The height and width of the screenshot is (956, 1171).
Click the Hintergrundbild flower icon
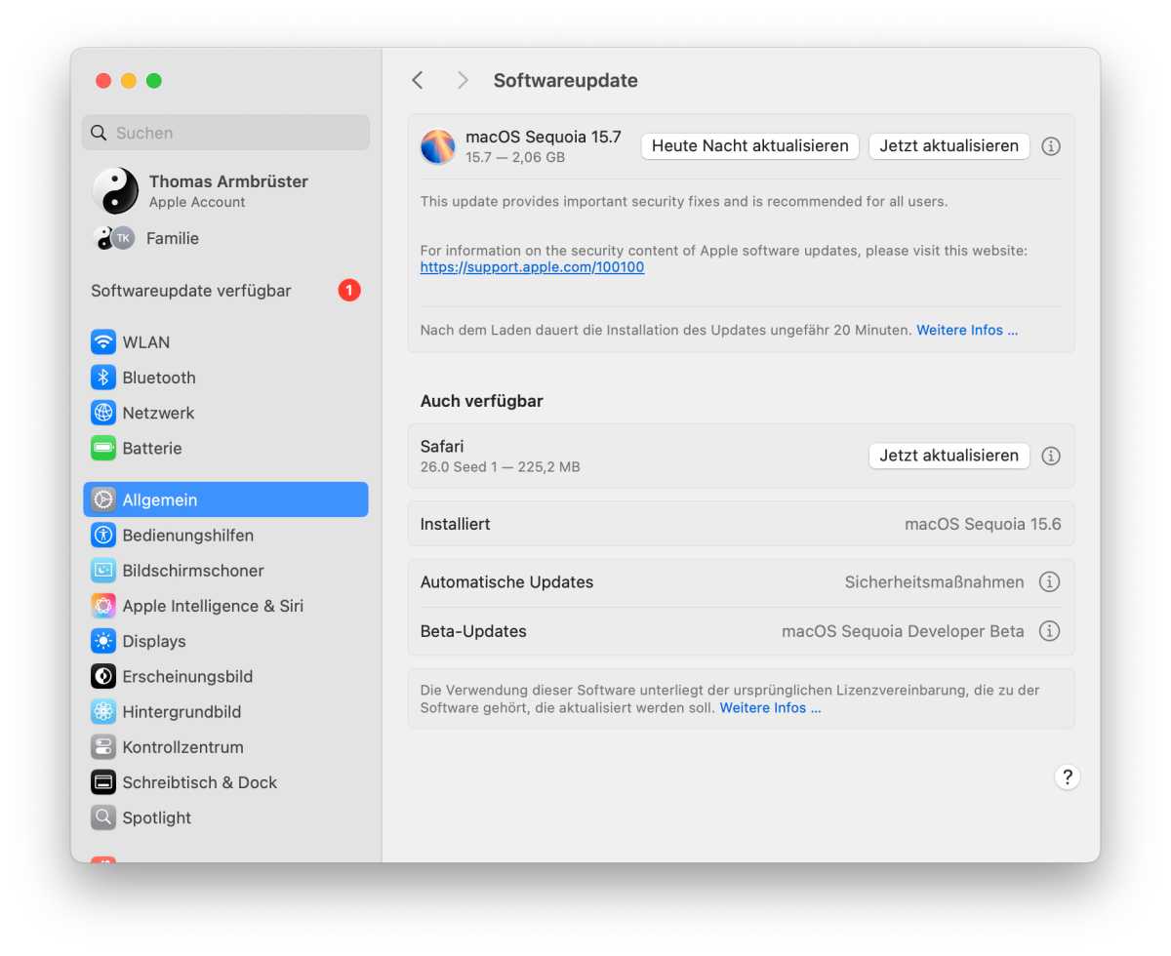[103, 711]
